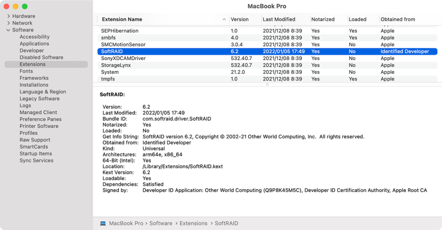This screenshot has height=230, width=442.
Task: Select the SMCMotionSensor row
Action: point(123,45)
